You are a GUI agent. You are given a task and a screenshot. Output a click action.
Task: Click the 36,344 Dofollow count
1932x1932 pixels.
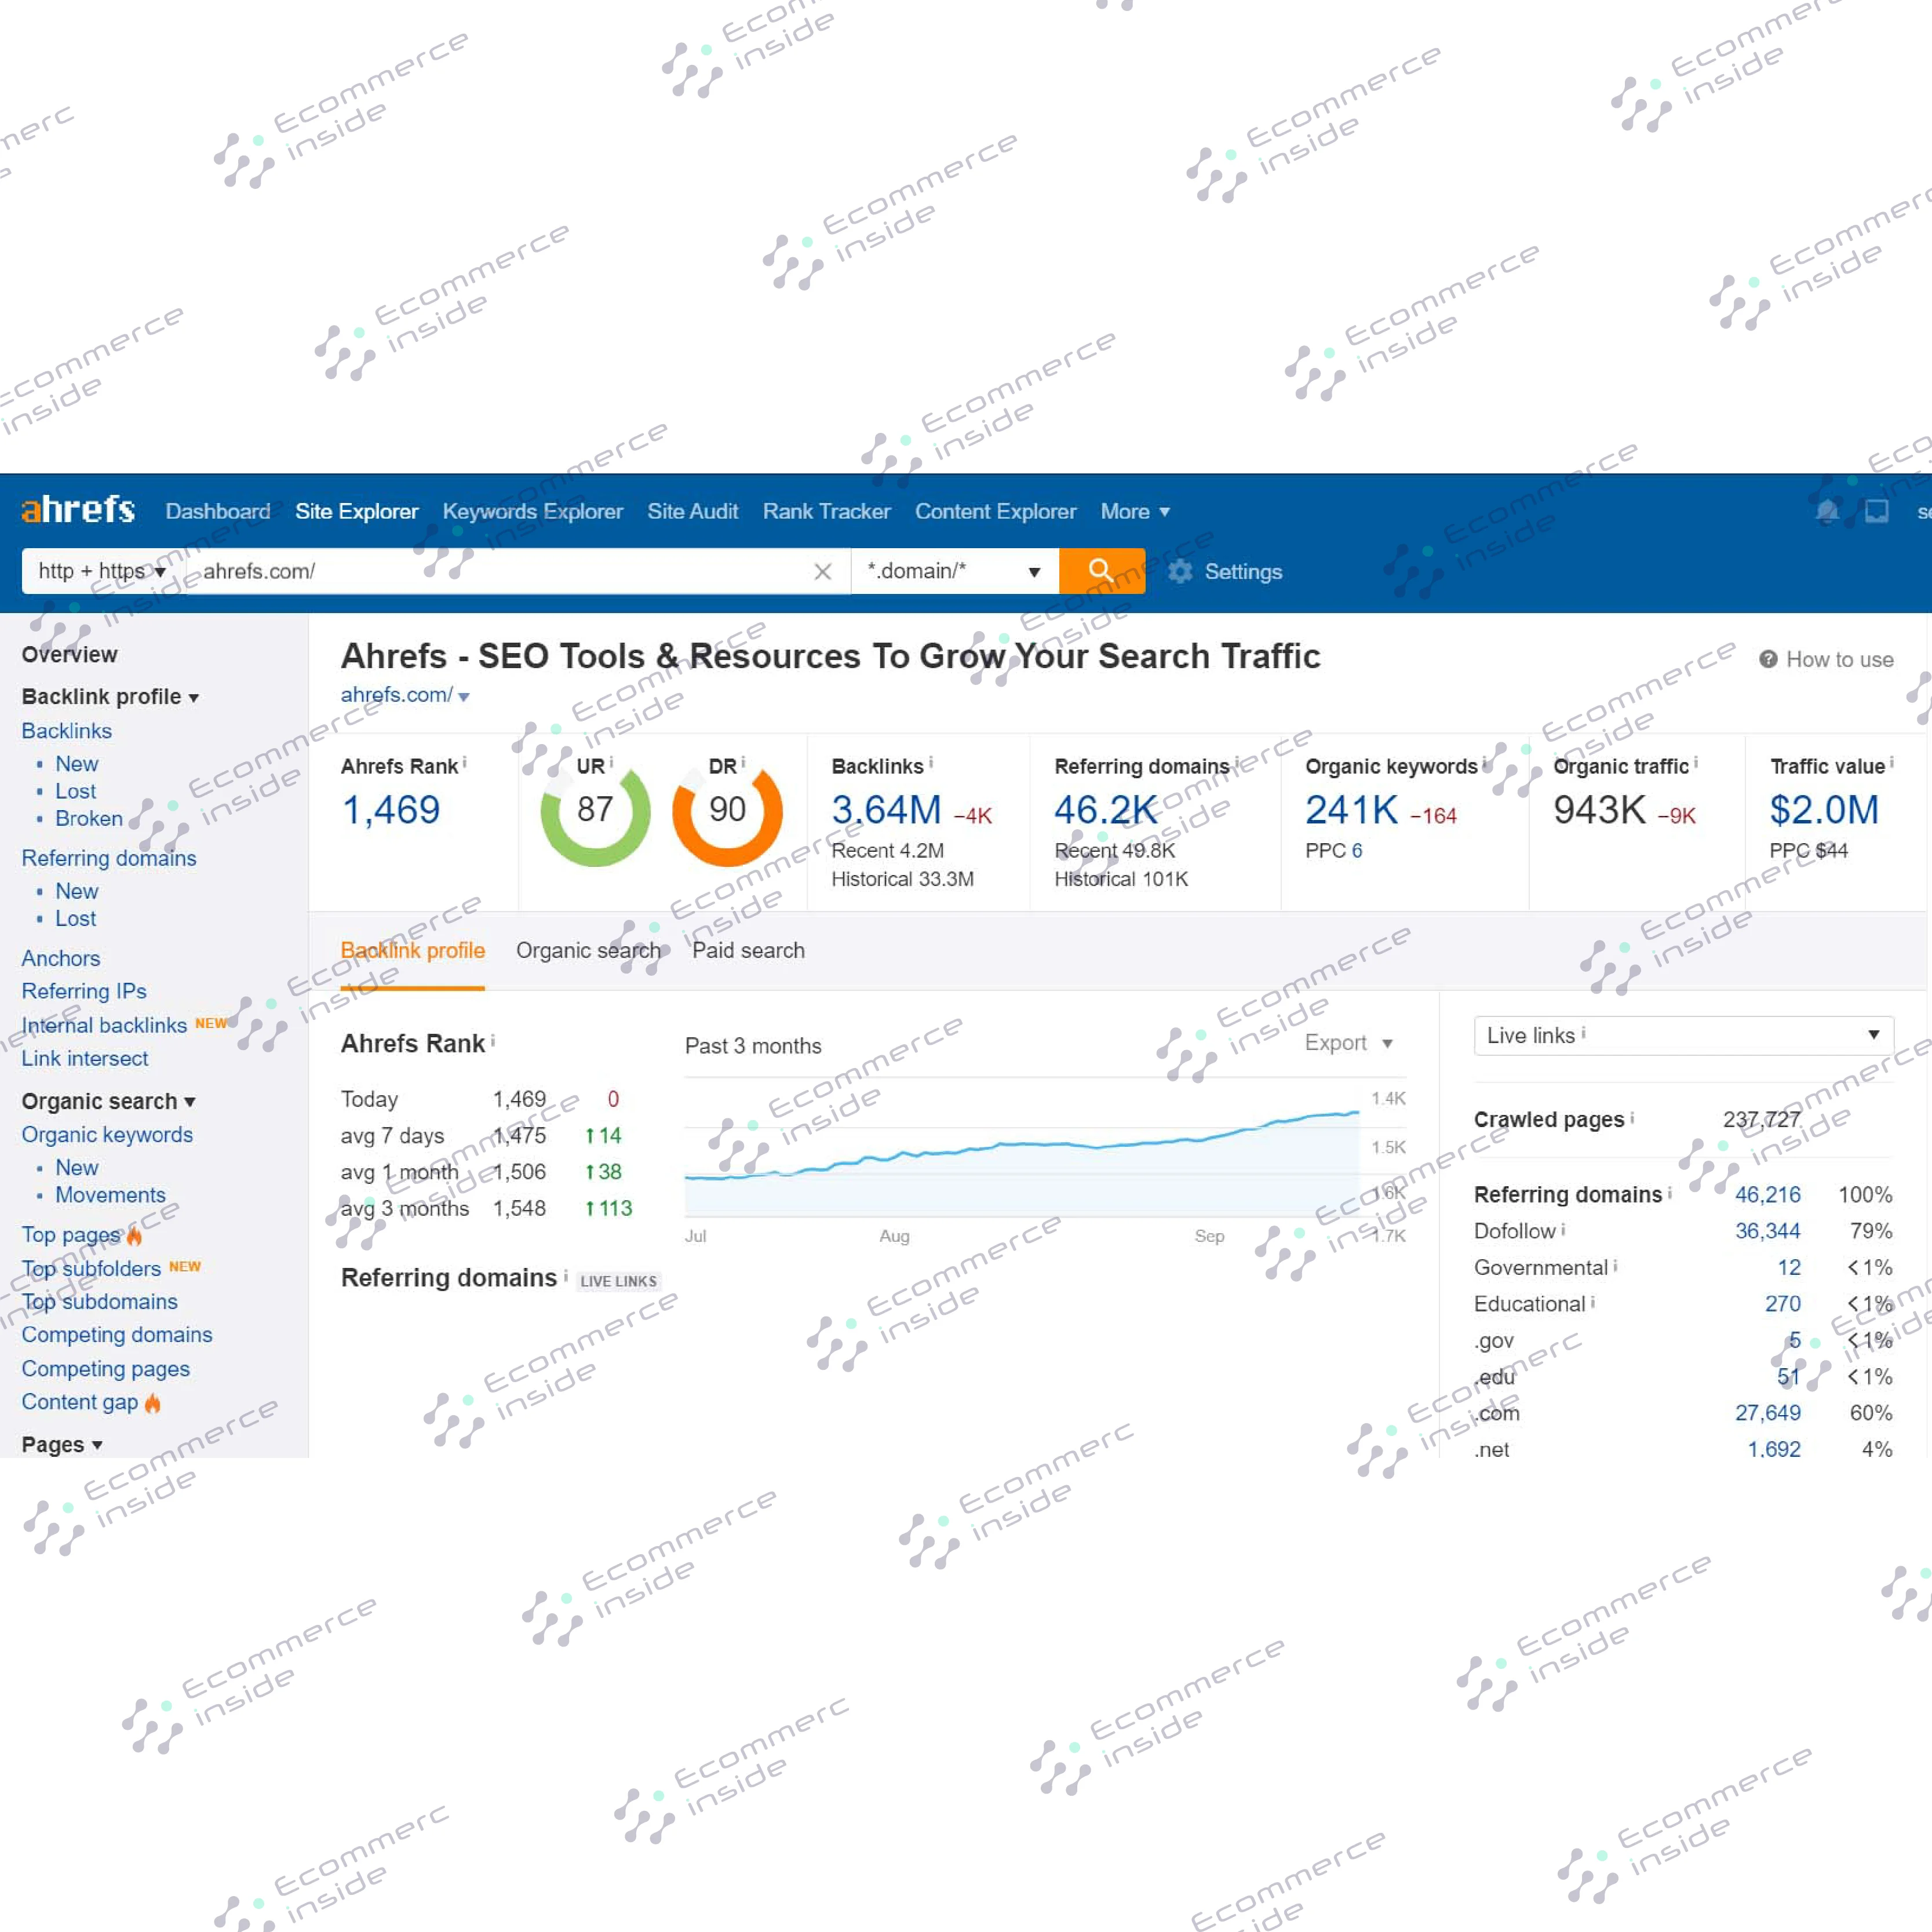tap(1767, 1231)
